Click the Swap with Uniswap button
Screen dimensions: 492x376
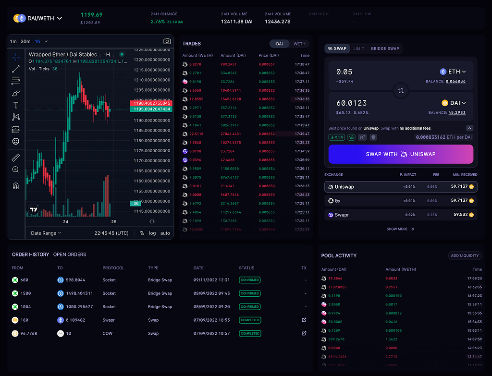coord(401,154)
